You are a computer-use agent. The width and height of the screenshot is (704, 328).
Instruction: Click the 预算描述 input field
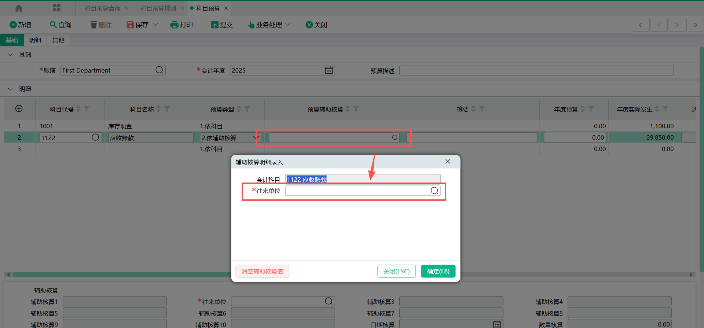[536, 70]
